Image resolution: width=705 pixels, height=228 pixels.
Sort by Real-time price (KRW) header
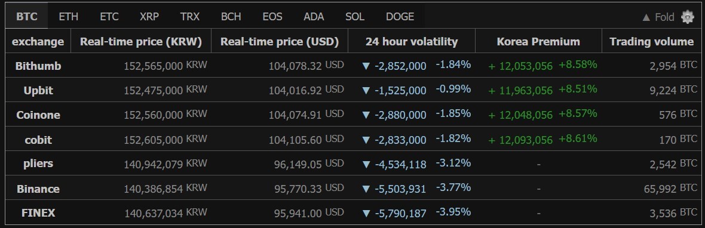141,42
